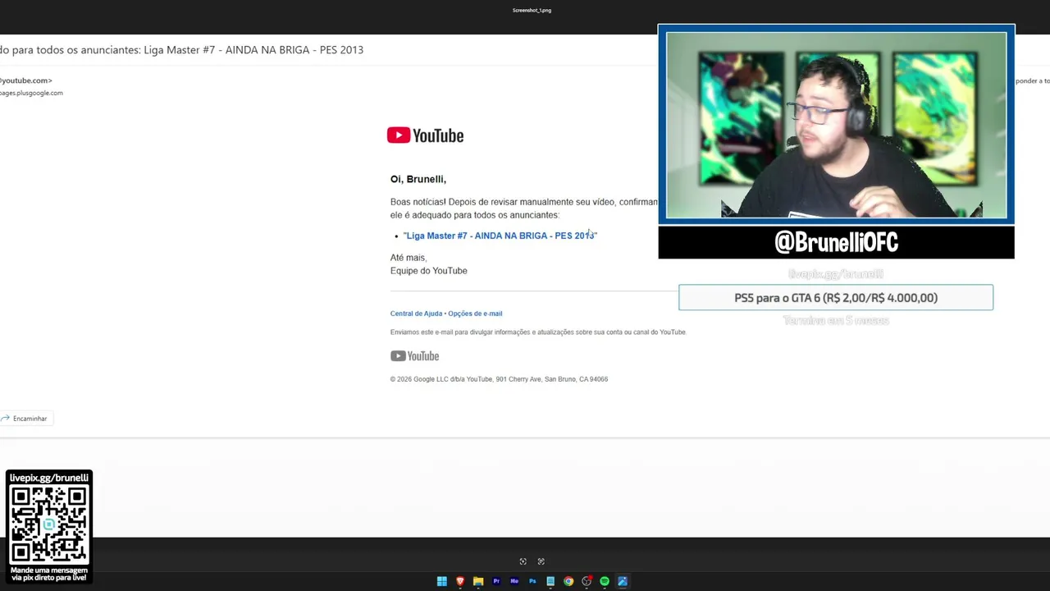
Task: Click the pages.plusgoogle.com sender domain line
Action: point(31,93)
